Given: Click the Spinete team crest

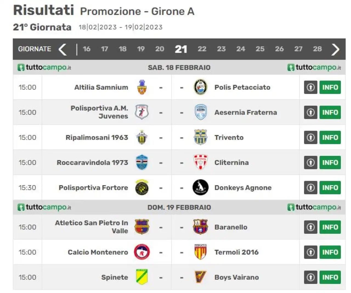Looking at the screenshot, I should 142,277.
